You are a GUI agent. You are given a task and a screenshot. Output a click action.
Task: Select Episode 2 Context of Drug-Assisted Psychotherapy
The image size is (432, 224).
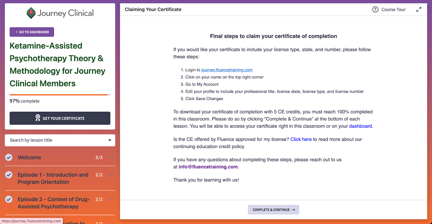pyautogui.click(x=53, y=203)
